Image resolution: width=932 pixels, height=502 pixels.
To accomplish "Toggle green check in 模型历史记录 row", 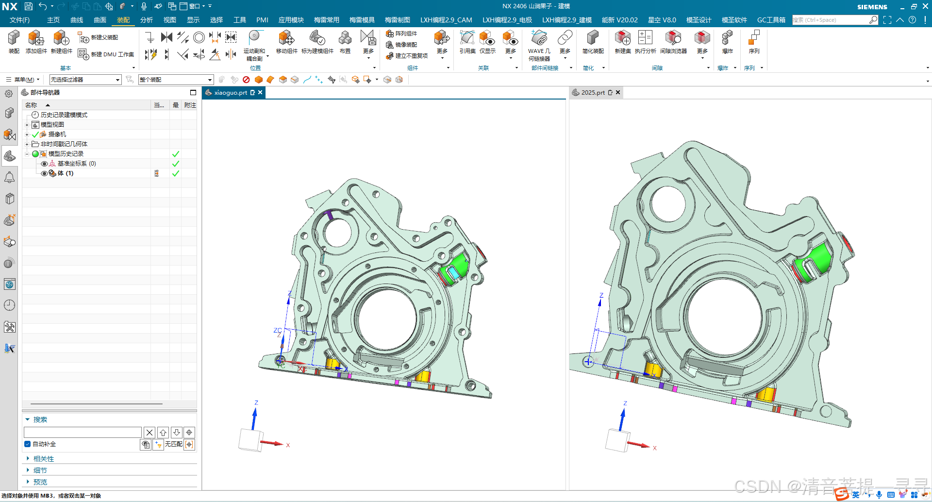I will (176, 154).
